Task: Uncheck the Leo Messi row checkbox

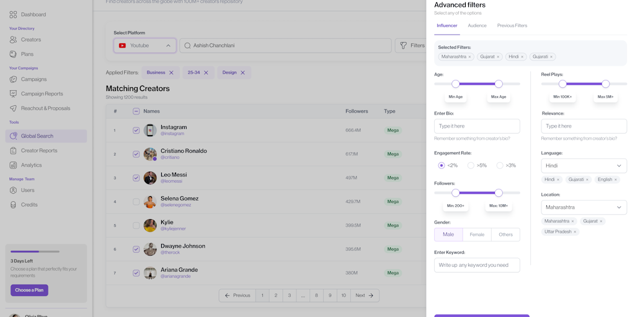Action: coord(136,178)
